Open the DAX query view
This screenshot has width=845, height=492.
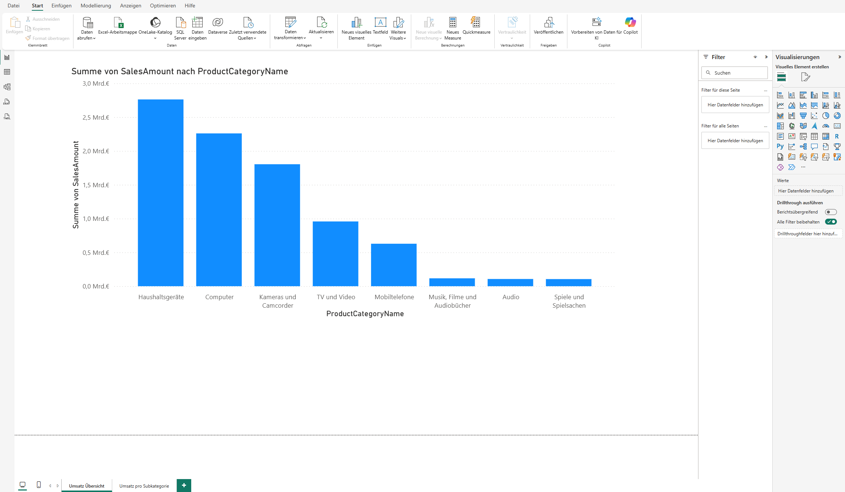pyautogui.click(x=7, y=102)
